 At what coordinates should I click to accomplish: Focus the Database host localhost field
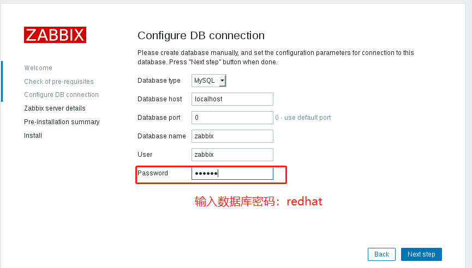232,99
